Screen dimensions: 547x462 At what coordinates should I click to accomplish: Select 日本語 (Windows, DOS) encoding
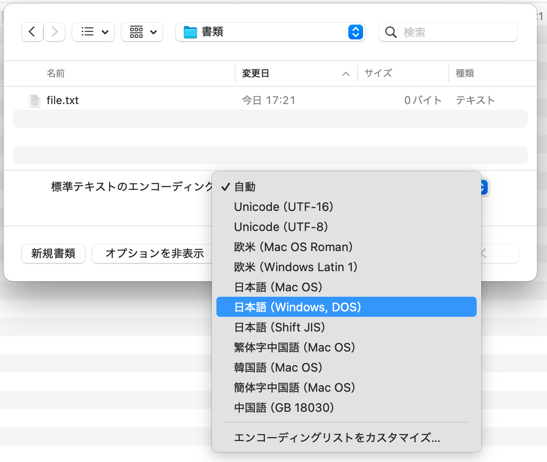(x=298, y=307)
